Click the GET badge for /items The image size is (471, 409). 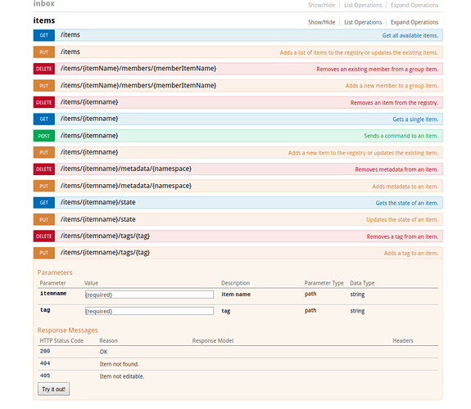(x=44, y=35)
